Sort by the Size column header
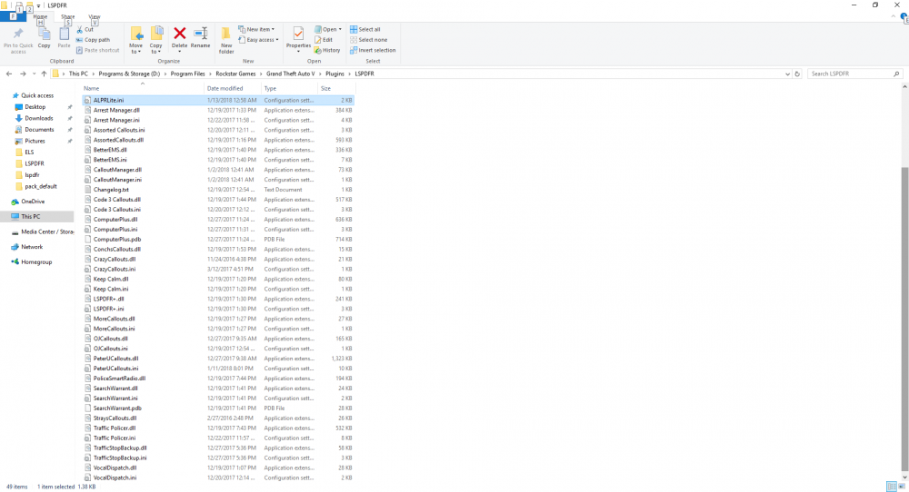909x492 pixels. (x=336, y=89)
